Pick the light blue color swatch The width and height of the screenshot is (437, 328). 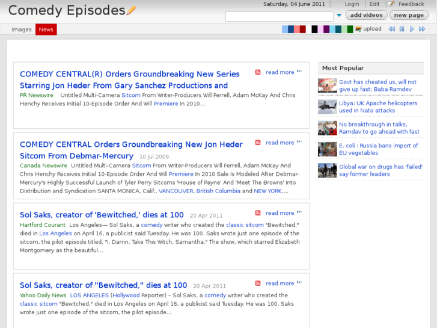coord(285,29)
